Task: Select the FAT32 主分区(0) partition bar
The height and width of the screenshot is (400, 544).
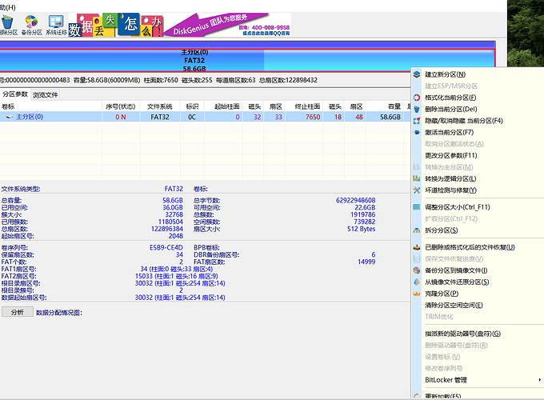Action: point(247,60)
